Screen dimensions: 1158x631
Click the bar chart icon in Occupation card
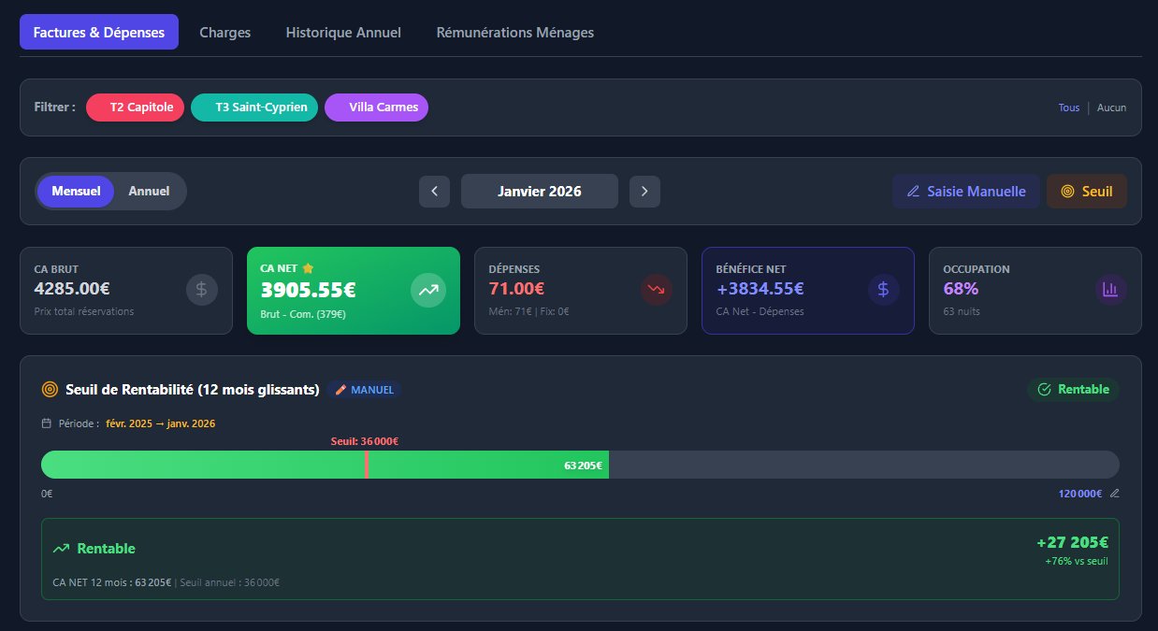[1111, 290]
